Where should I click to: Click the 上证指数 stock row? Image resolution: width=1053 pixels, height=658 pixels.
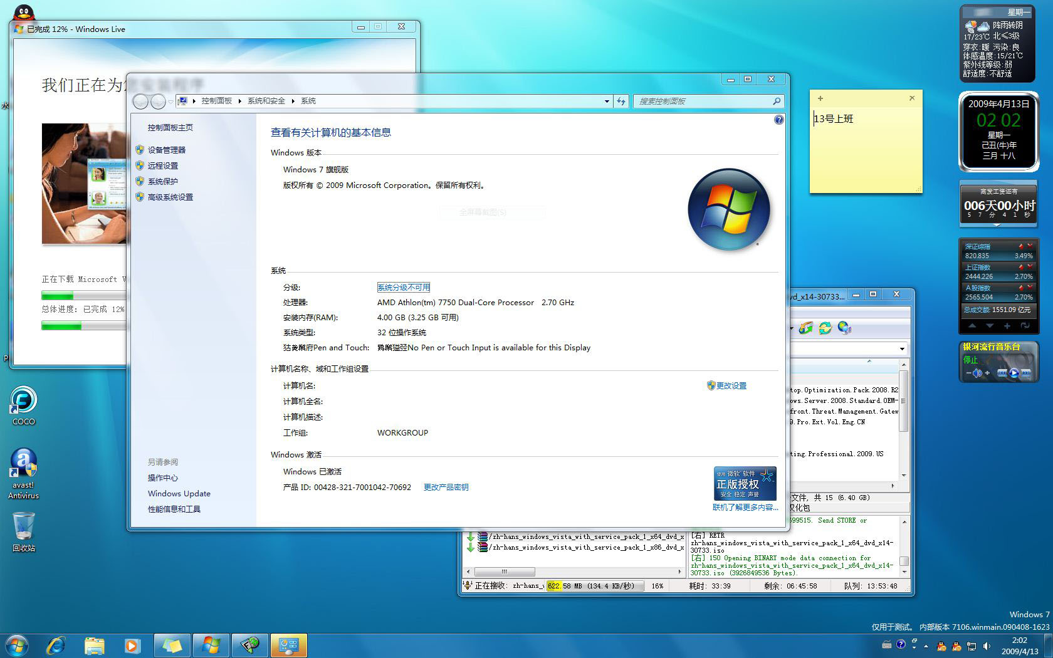[998, 271]
